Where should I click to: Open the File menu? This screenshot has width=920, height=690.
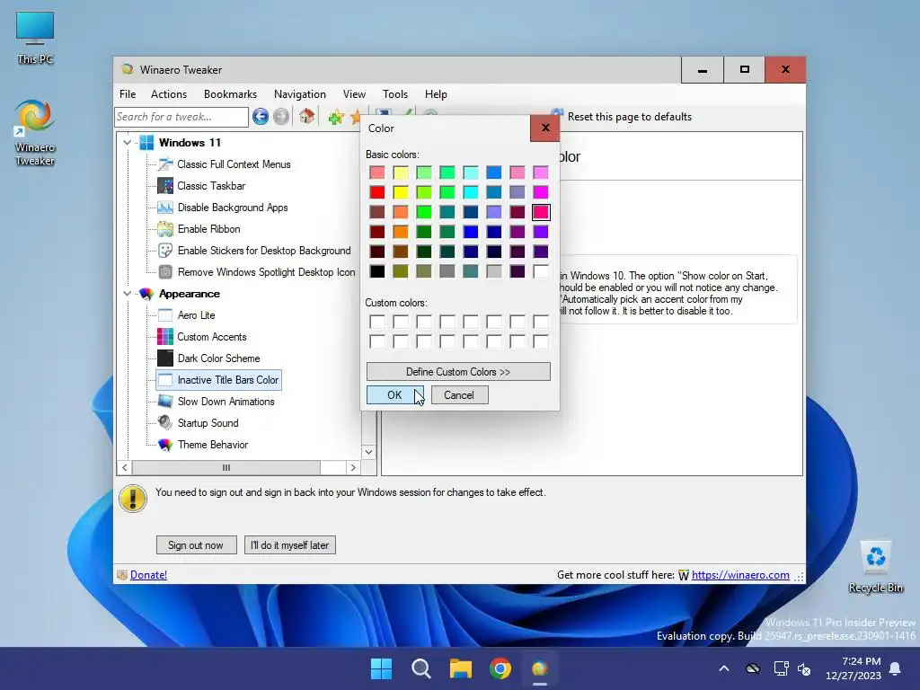pos(128,93)
